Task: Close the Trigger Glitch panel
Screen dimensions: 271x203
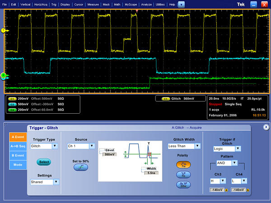Action: point(266,127)
